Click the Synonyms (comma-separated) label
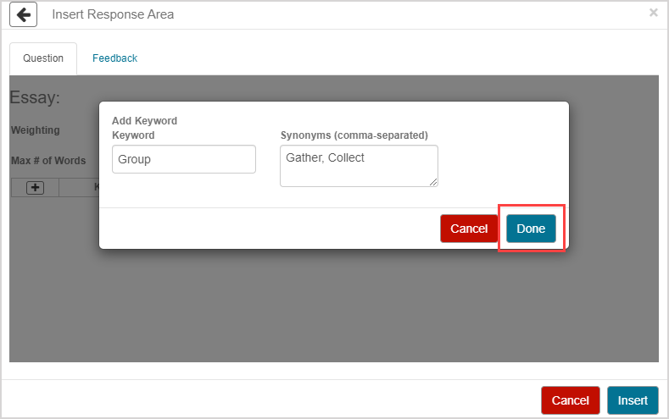Viewport: 669px width, 419px height. (354, 135)
